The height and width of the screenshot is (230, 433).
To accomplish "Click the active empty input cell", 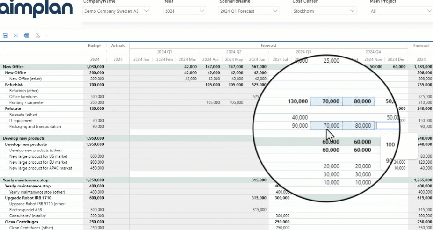I will coord(387,126).
